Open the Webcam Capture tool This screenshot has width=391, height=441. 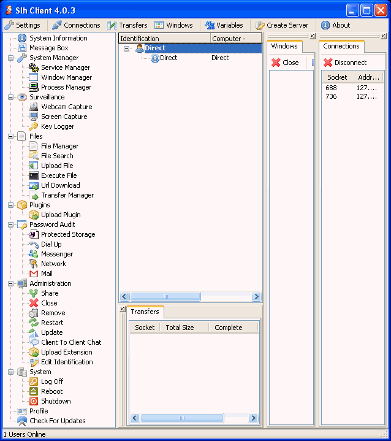pos(66,107)
